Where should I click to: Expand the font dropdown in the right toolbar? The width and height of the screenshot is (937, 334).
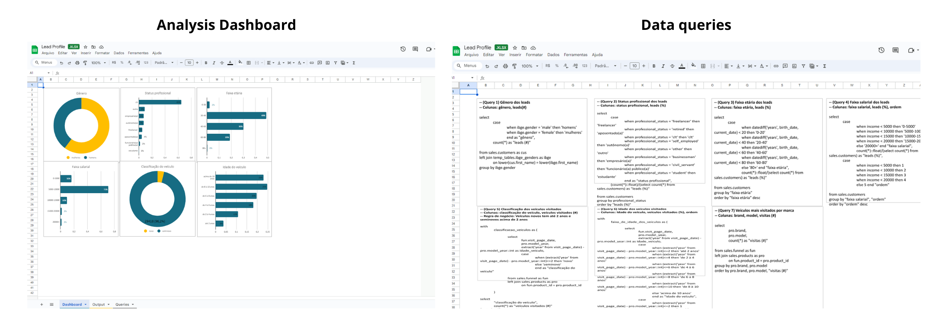(606, 66)
